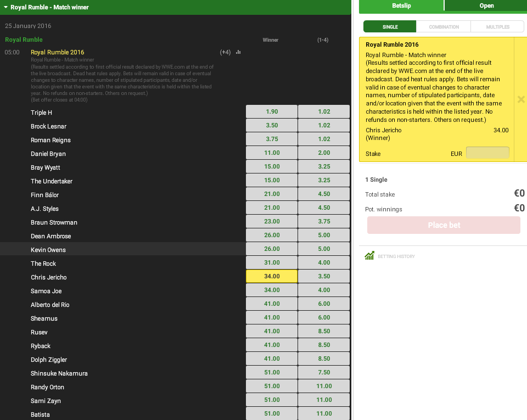
Task: Select Dean Ambrose (1-4) odds 5.00
Action: tap(324, 235)
